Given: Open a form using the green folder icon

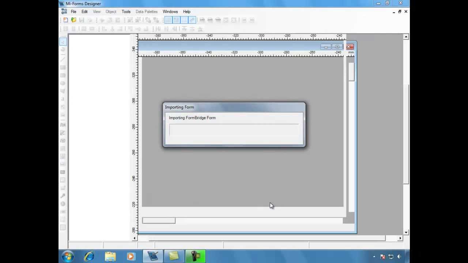Looking at the screenshot, I should click(x=73, y=20).
